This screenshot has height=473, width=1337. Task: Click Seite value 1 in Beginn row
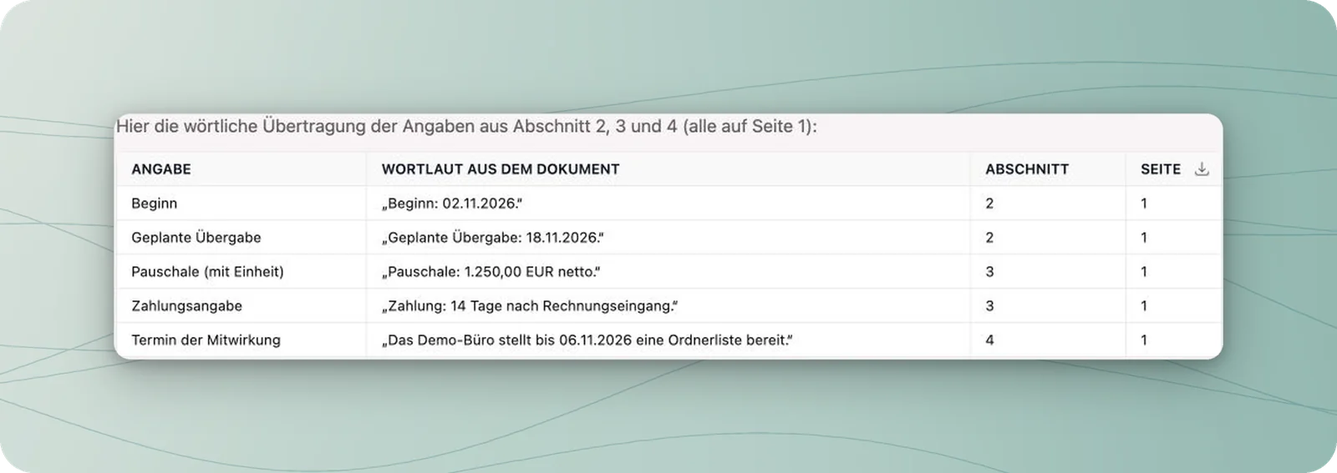coord(1144,204)
